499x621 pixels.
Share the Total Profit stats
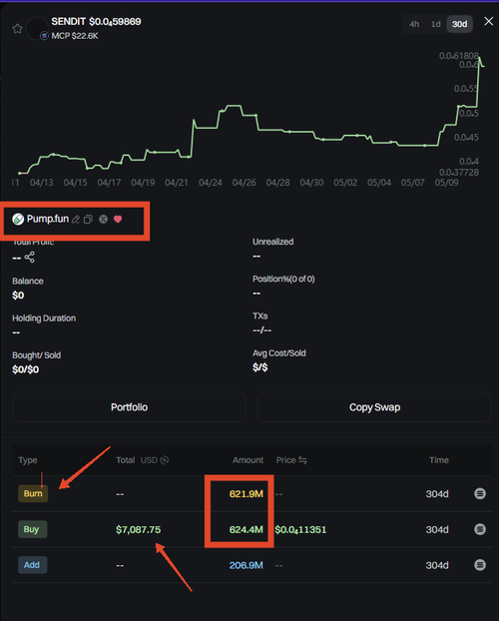29,258
